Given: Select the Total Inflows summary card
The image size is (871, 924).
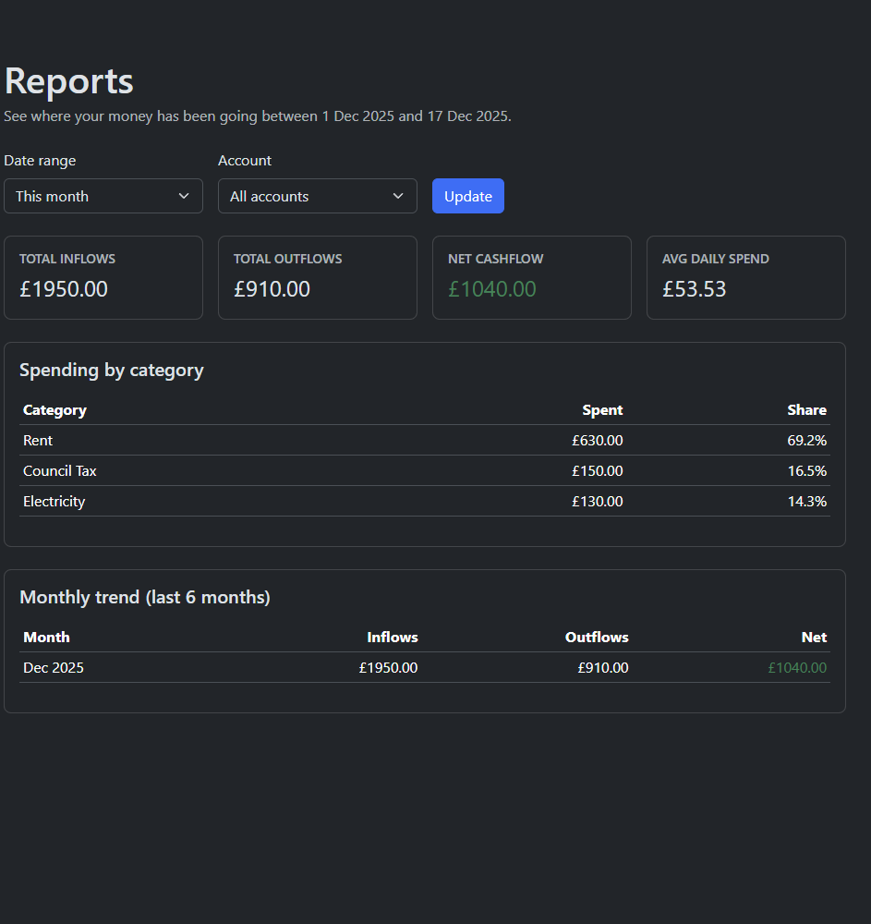Looking at the screenshot, I should tap(103, 277).
